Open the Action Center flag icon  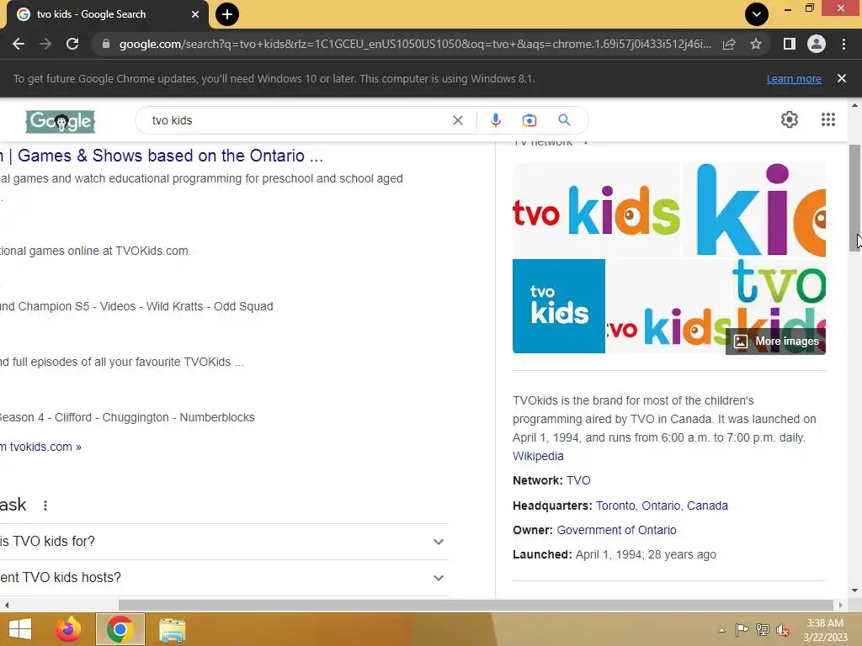tap(742, 629)
